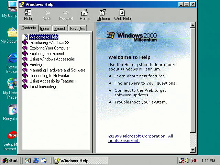Switch to the Favorites tab
220x165 pixels.
point(77,29)
